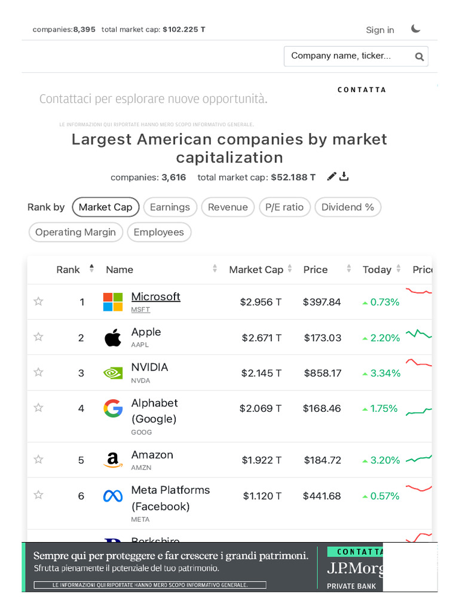Sort the table by Rank column arrows
This screenshot has height=612, width=459.
tap(91, 269)
